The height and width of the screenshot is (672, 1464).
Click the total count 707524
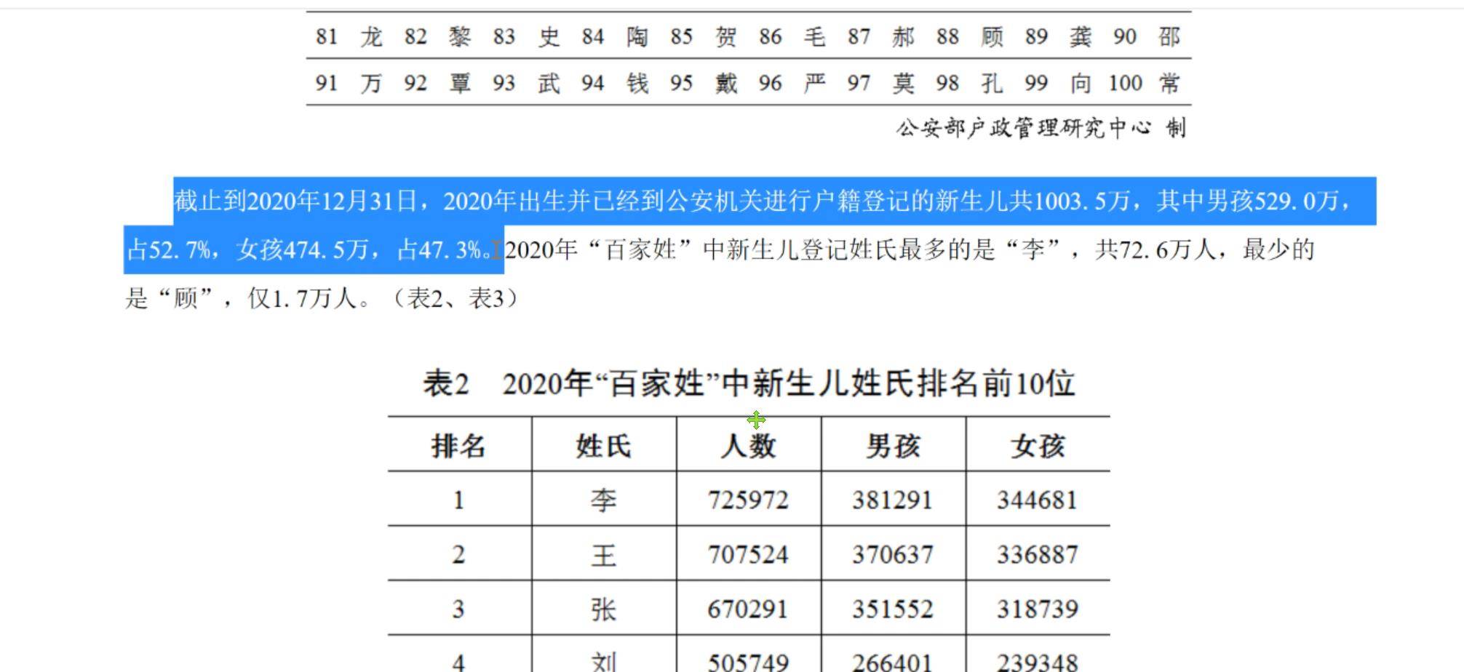pyautogui.click(x=748, y=555)
